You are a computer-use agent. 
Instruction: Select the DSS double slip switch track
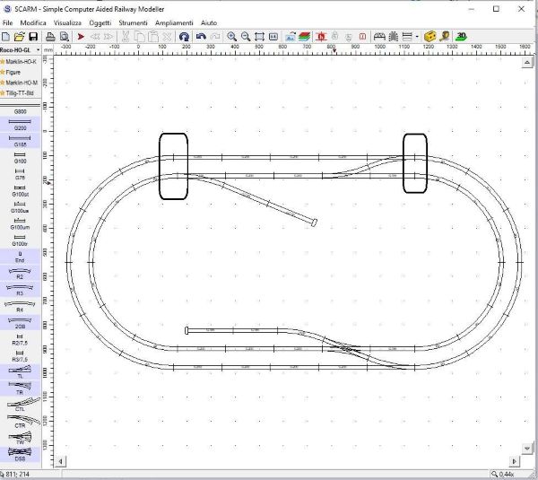(x=20, y=453)
